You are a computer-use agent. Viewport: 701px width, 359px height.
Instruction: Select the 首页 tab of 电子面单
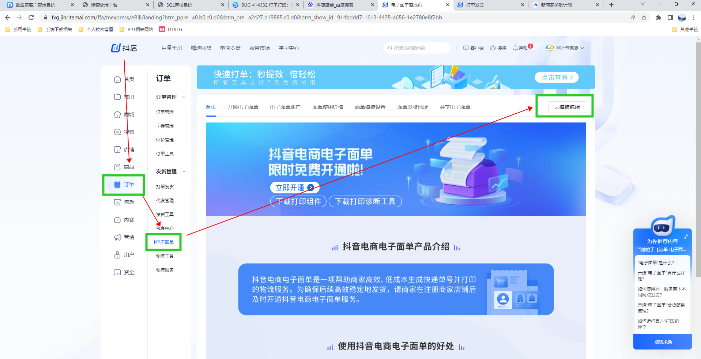coord(211,107)
